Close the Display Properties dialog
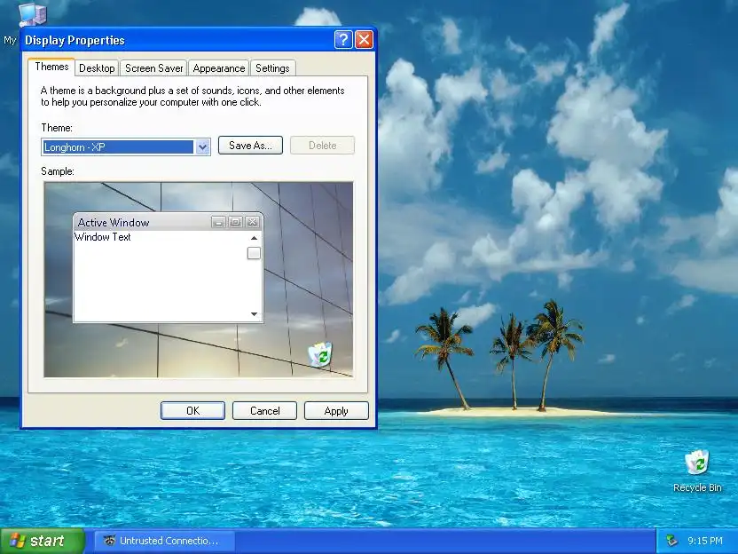 (364, 40)
